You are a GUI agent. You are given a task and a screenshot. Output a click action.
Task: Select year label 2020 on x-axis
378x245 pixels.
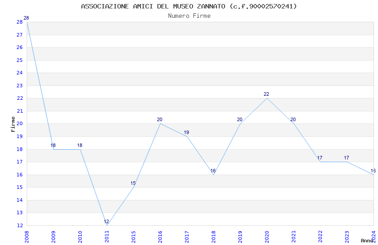[267, 237]
